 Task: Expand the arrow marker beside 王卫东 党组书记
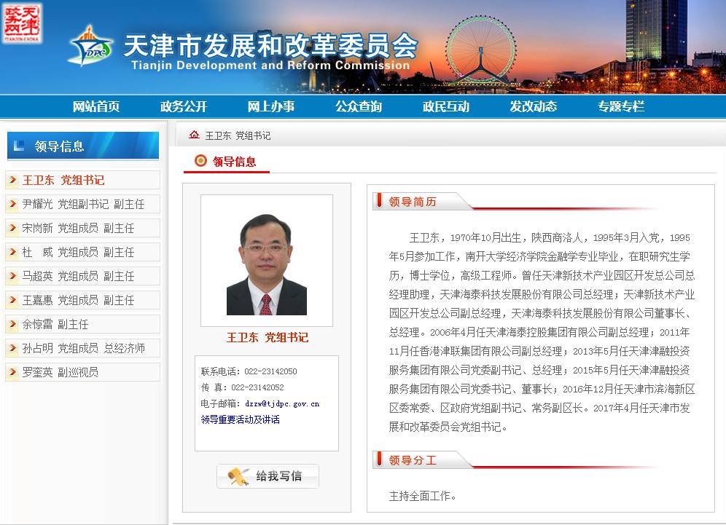pyautogui.click(x=12, y=179)
